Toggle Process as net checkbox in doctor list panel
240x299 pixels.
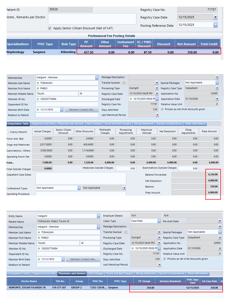[x=165, y=259]
